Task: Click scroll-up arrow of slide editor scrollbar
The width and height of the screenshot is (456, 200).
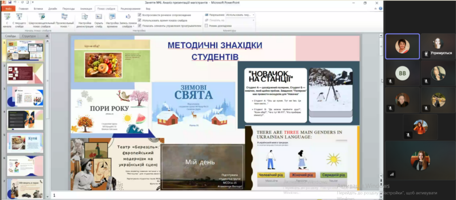Action: 381,36
